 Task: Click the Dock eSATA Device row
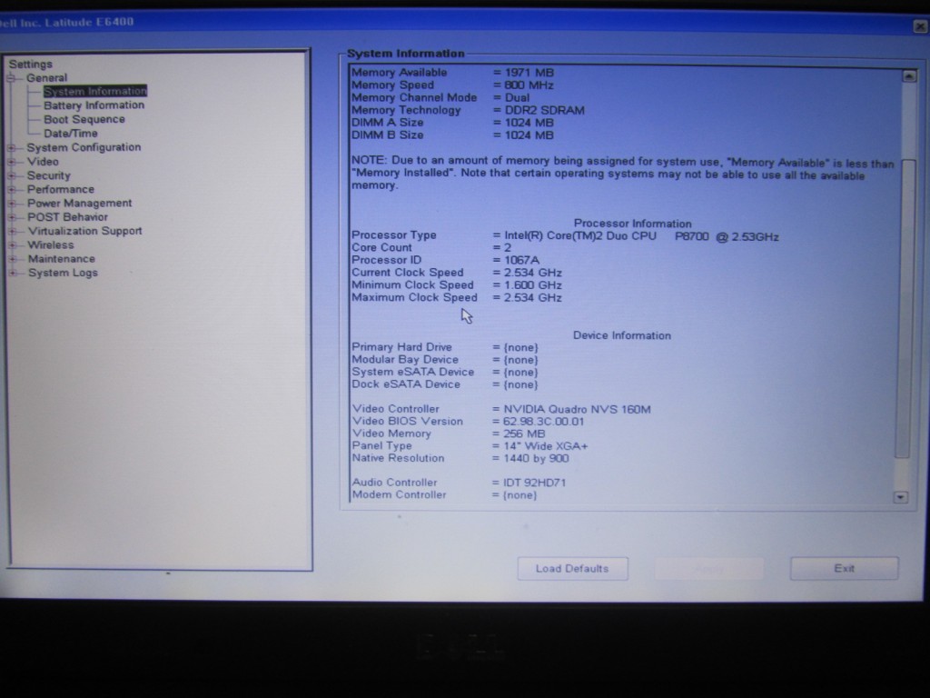tap(445, 384)
